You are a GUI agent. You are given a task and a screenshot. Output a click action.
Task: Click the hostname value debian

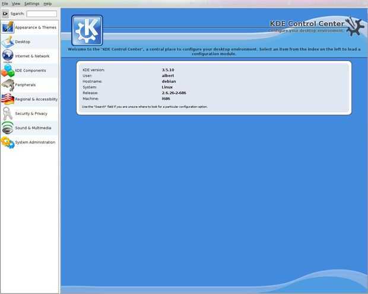[169, 81]
